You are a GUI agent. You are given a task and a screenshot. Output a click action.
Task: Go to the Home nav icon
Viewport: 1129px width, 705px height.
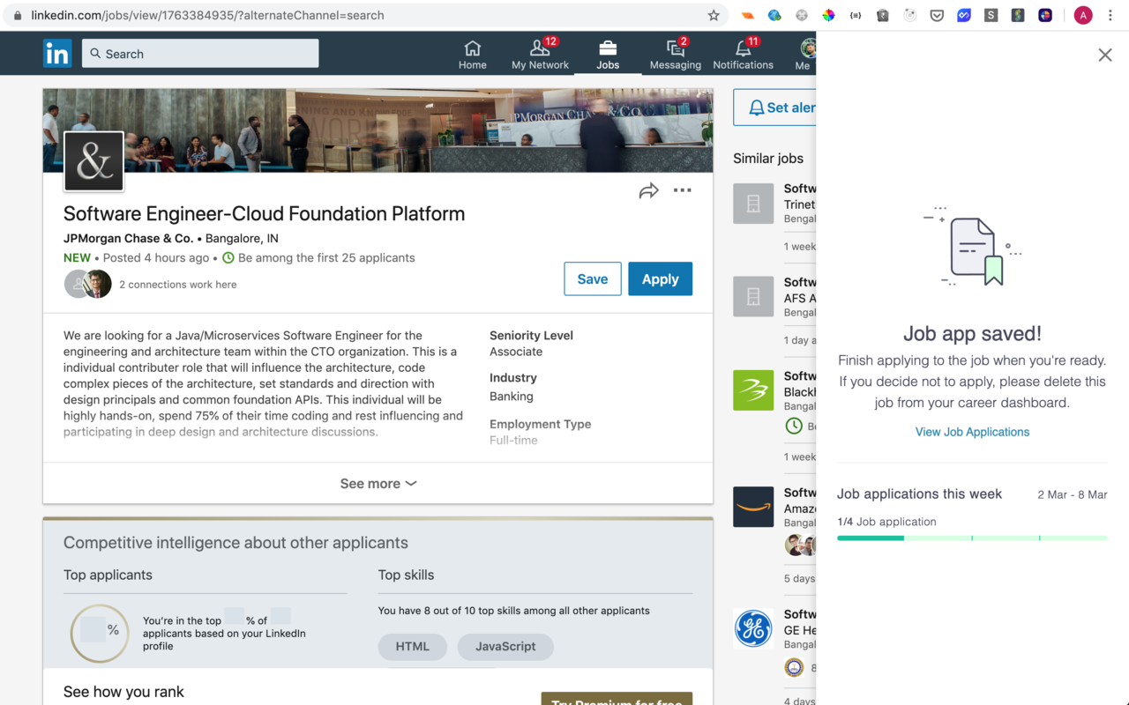473,54
